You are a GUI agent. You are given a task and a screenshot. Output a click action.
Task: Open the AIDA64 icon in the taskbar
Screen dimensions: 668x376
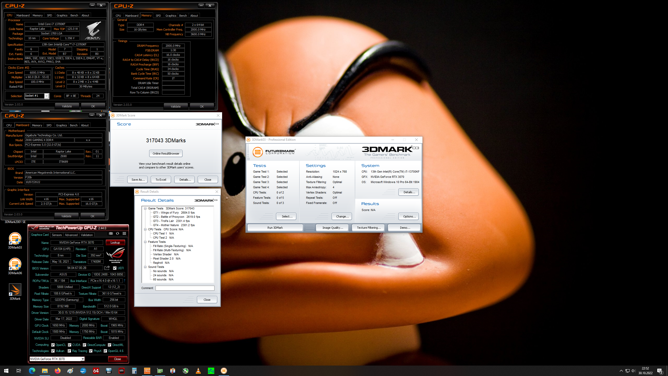96,371
